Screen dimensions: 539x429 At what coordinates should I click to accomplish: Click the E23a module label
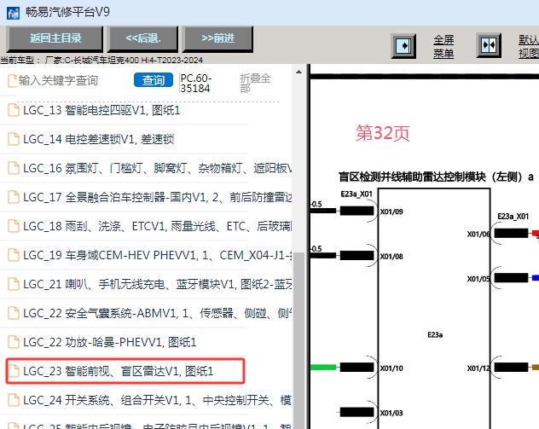435,335
